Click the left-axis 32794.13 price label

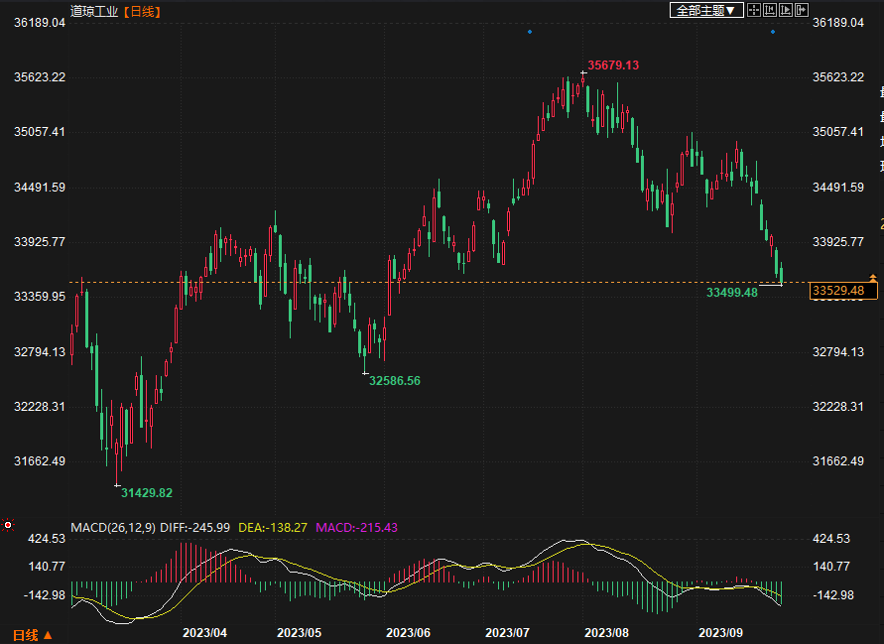click(40, 352)
